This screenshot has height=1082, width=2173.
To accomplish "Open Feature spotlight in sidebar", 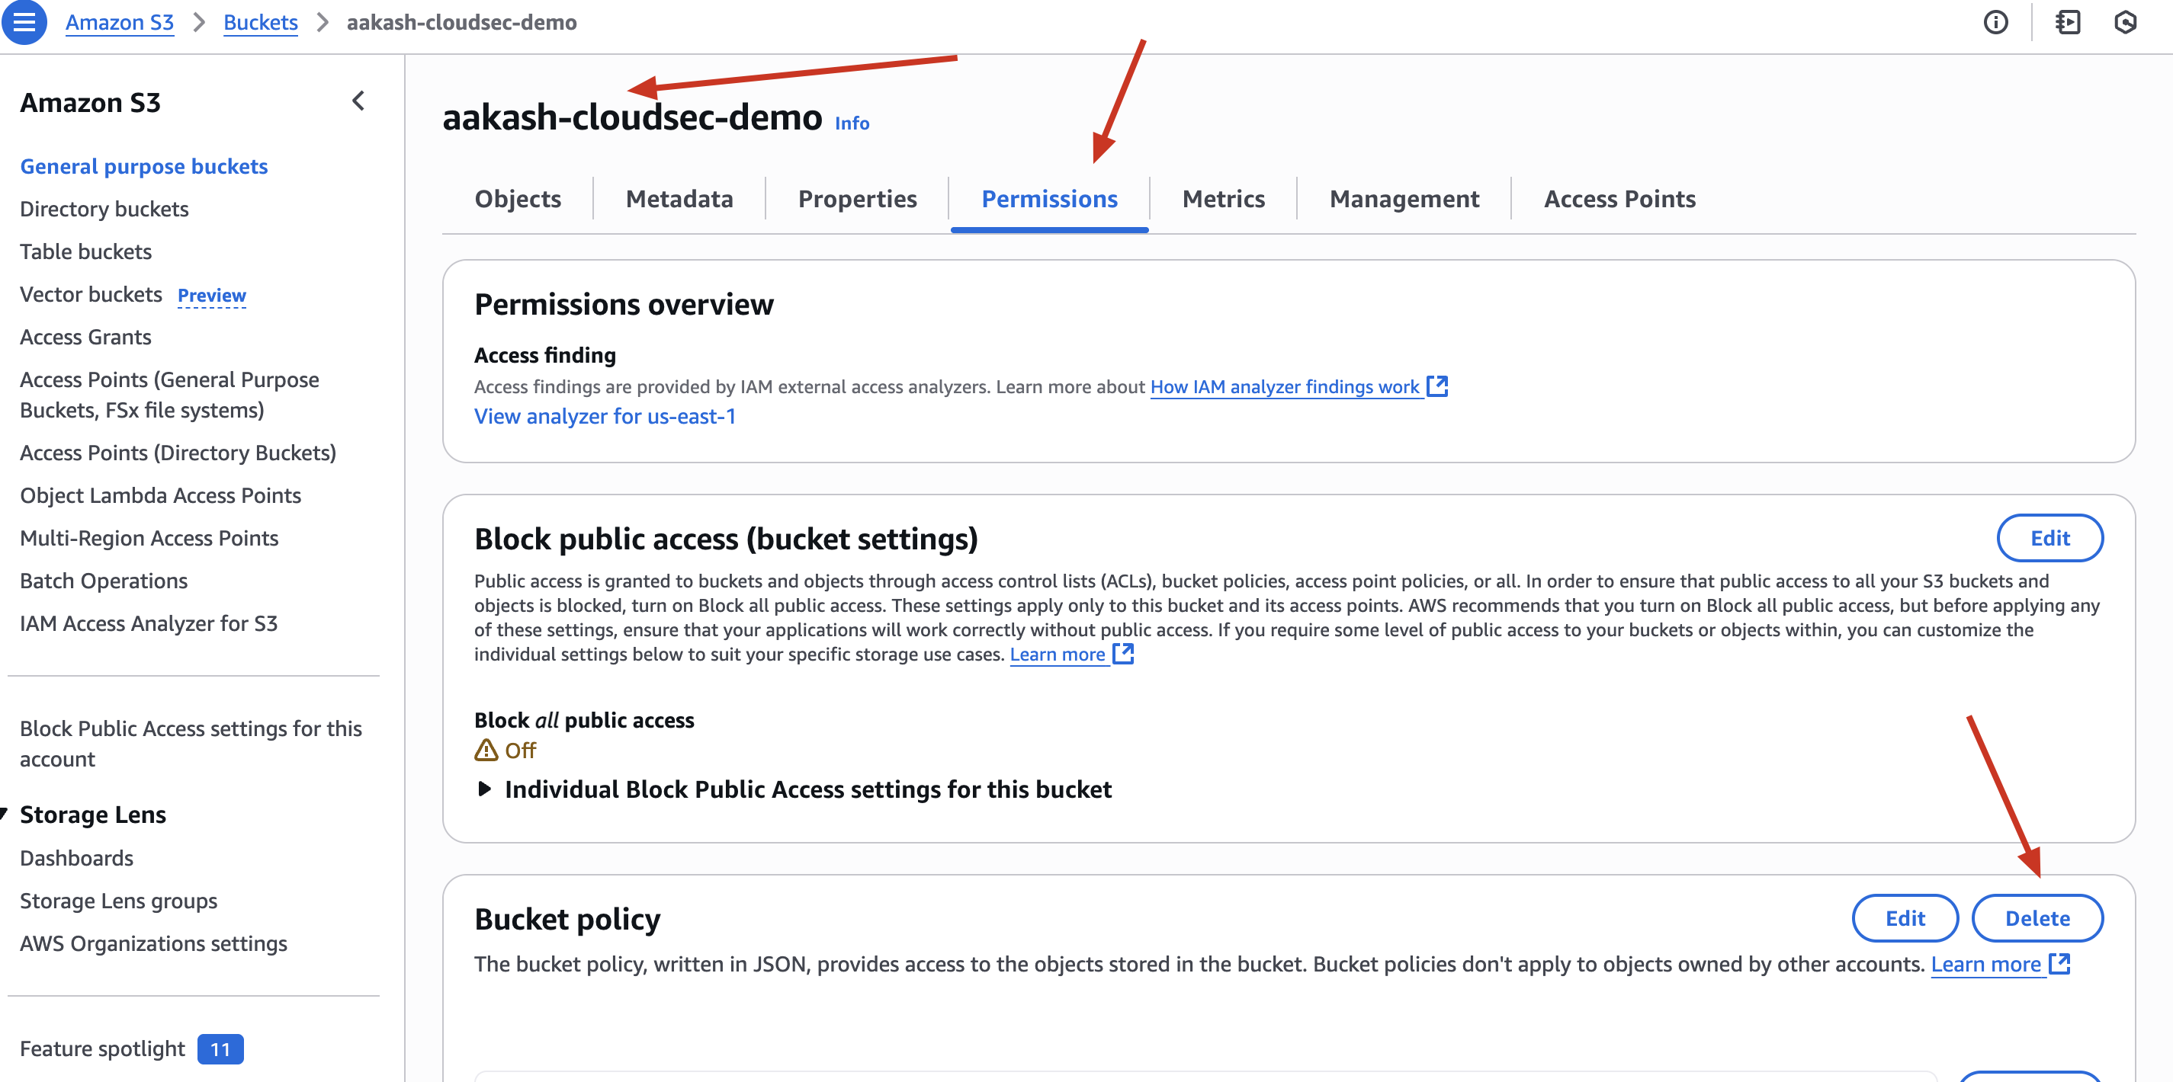I will tap(102, 1048).
